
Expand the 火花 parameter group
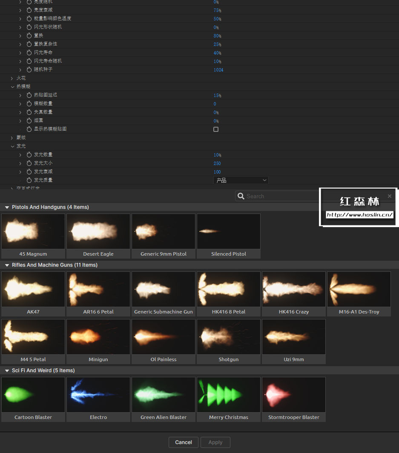(11, 78)
